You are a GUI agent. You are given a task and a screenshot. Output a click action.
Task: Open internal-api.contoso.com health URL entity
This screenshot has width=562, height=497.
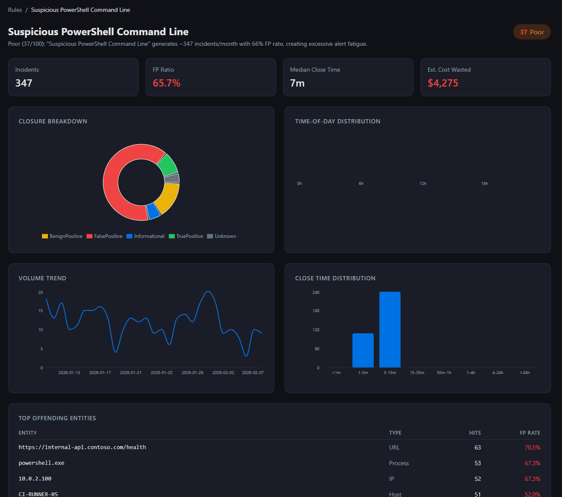(x=82, y=447)
